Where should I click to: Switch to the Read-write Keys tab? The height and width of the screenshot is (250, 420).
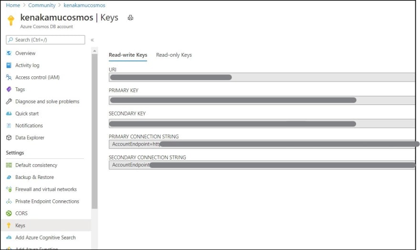(128, 55)
